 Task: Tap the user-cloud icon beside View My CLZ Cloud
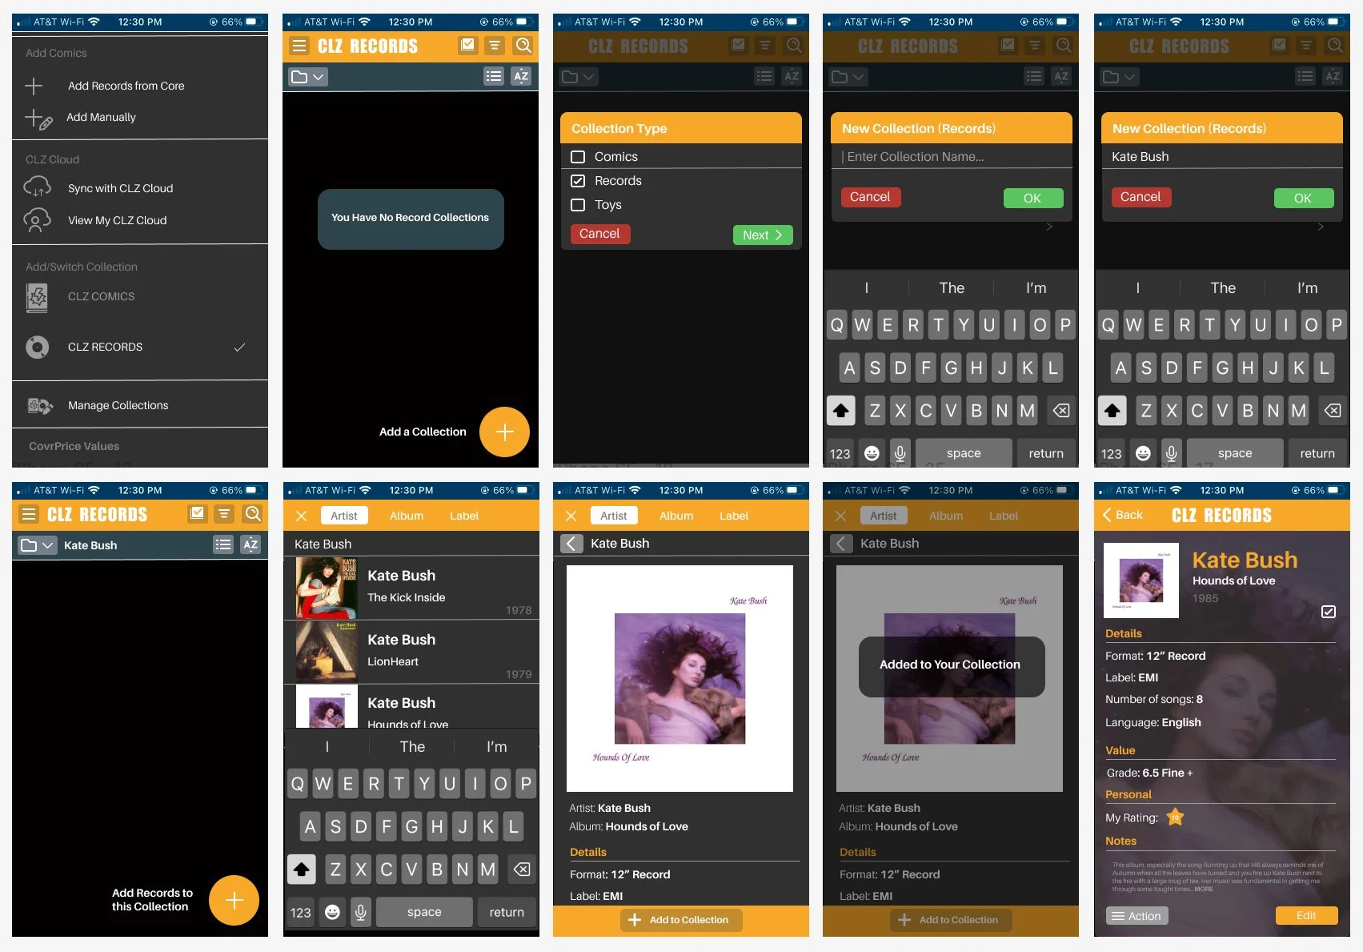pyautogui.click(x=37, y=220)
